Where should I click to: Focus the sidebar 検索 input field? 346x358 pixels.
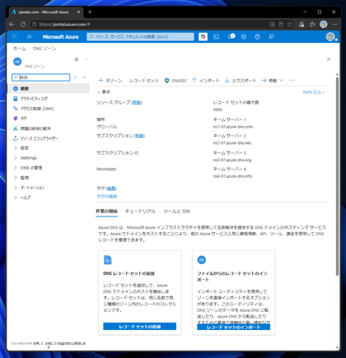pyautogui.click(x=41, y=77)
